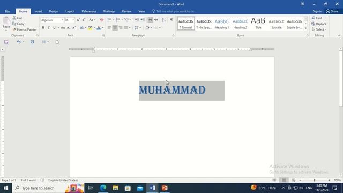The image size is (343, 193).
Task: Expand the Numbering list dropdown
Action: click(122, 20)
